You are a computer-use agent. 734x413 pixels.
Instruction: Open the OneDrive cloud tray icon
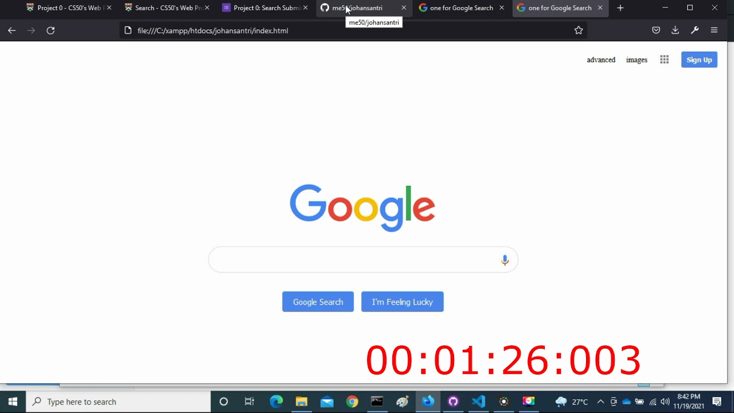pos(626,402)
